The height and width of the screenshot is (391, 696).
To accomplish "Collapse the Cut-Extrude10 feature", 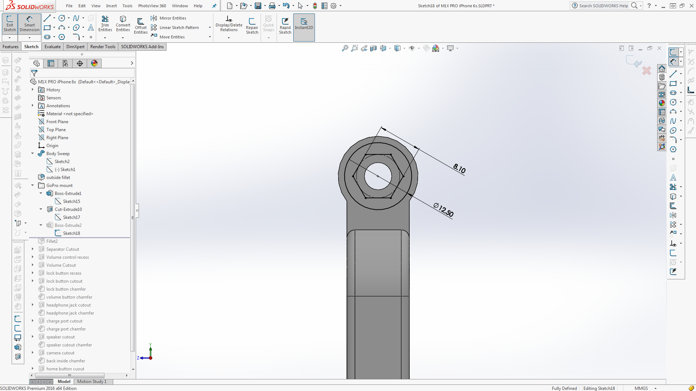I will (x=41, y=209).
